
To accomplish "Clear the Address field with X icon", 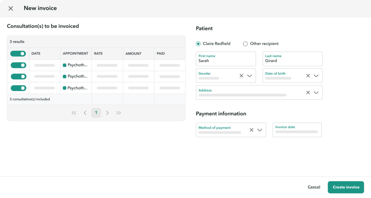I will pyautogui.click(x=308, y=92).
